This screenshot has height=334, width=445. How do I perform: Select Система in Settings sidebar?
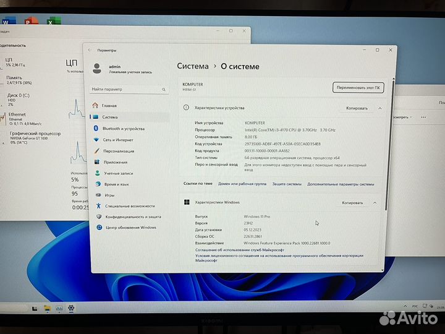pyautogui.click(x=129, y=117)
